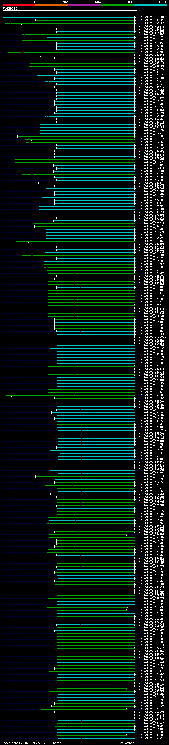Image resolution: width=169 pixels, height=745 pixels.
Task: Click the cyan ~100% identity legend segment
Action: [150, 5]
